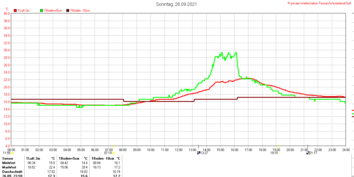Click the dark red TBoden -10cm legend square

point(68,10)
